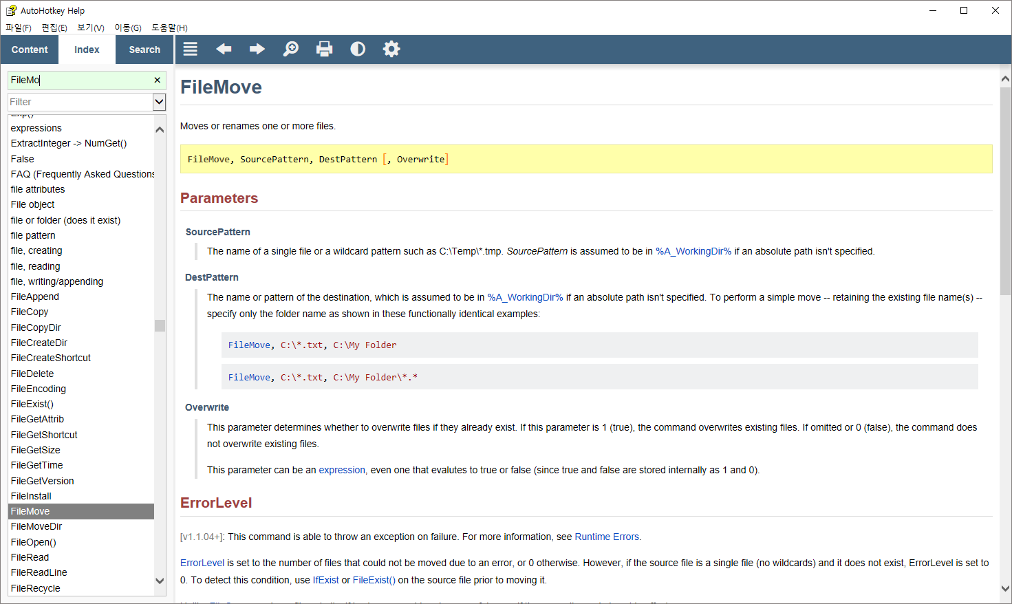Select FAQ (Frequently Asked Questions) entry

point(81,174)
